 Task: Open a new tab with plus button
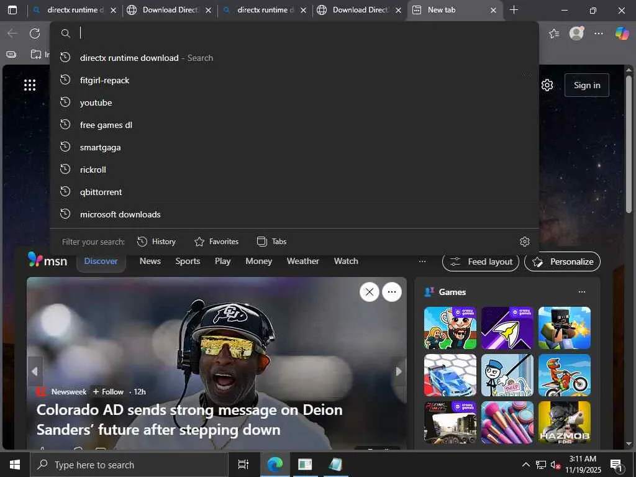(x=514, y=10)
